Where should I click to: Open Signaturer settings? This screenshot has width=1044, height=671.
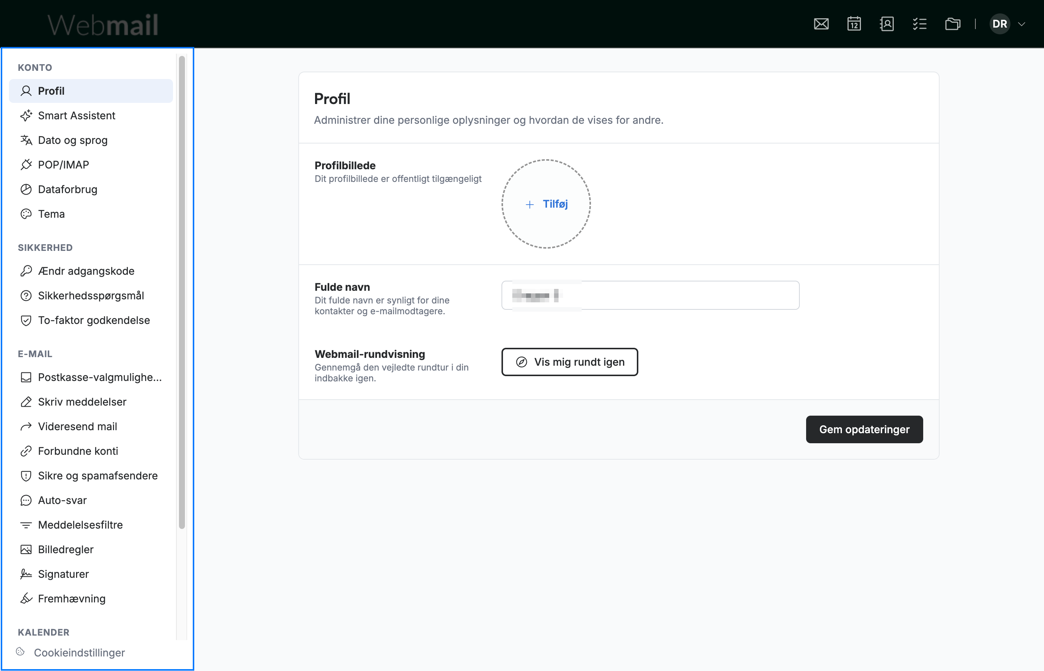coord(91,574)
